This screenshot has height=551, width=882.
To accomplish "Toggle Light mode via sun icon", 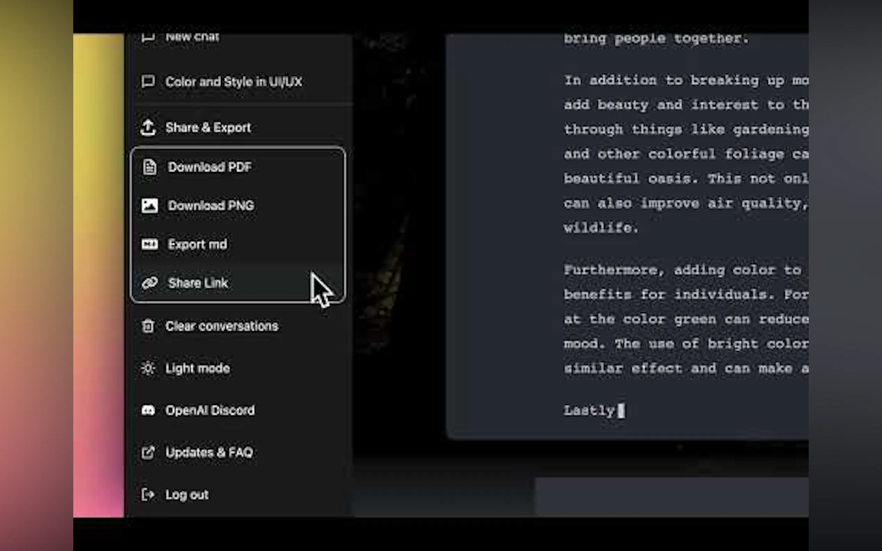I will [148, 368].
